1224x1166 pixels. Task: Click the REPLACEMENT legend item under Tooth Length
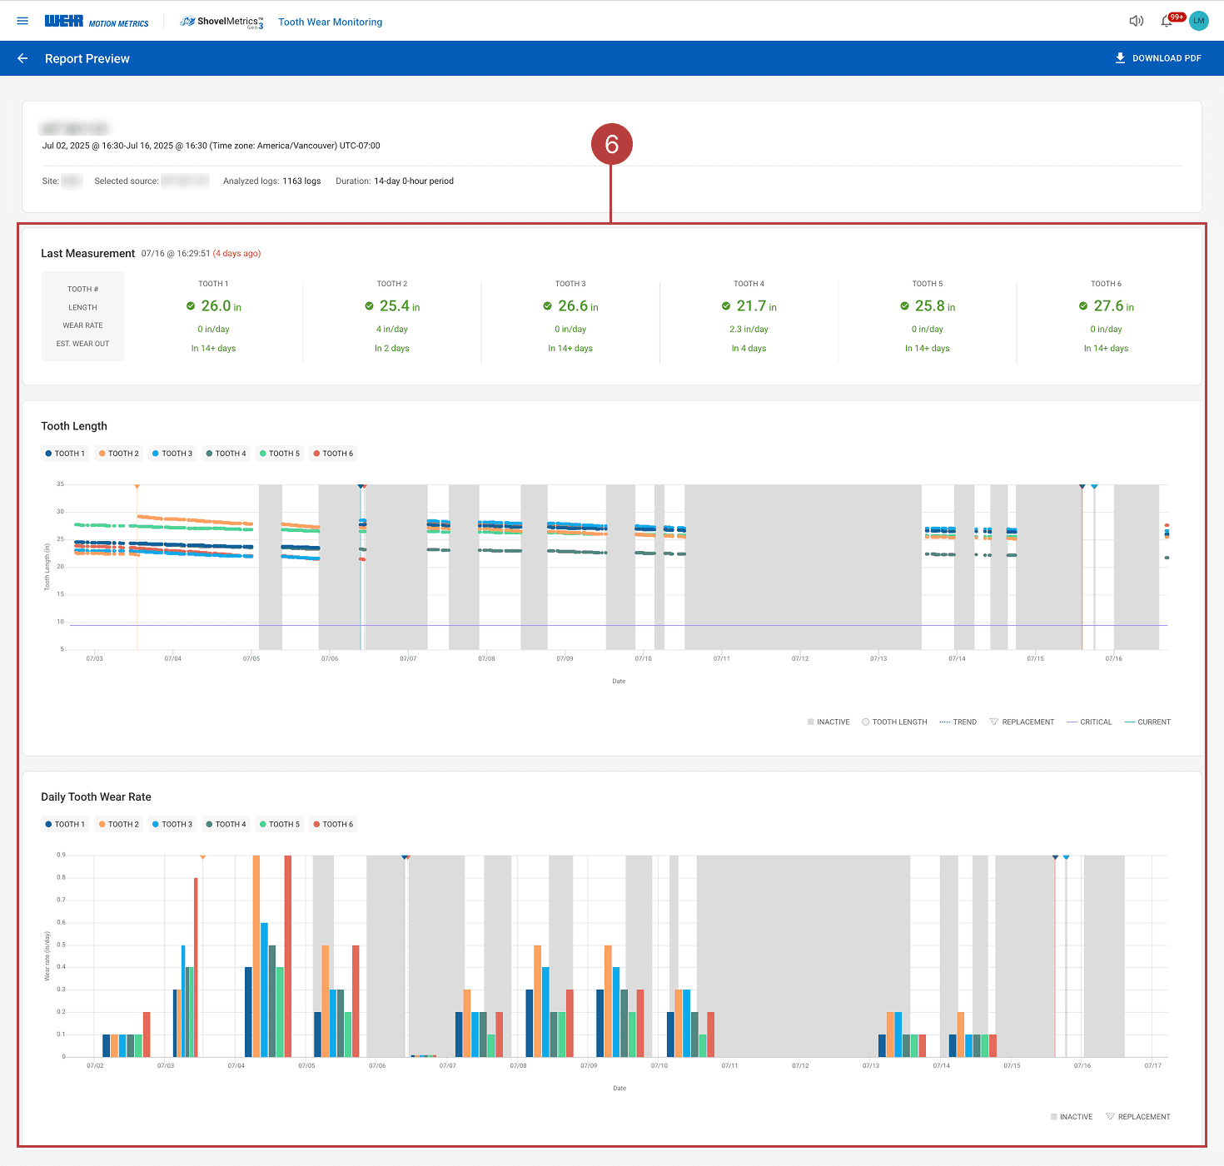point(1022,722)
